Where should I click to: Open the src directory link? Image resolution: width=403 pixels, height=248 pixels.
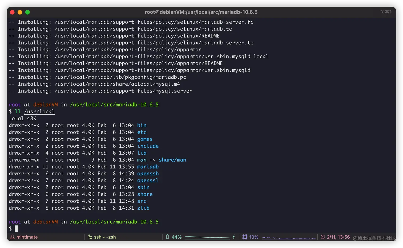pos(142,201)
